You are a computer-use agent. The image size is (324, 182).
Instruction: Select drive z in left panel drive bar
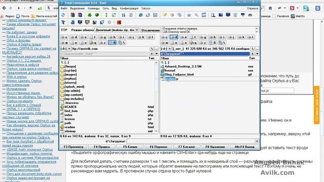click(x=102, y=42)
